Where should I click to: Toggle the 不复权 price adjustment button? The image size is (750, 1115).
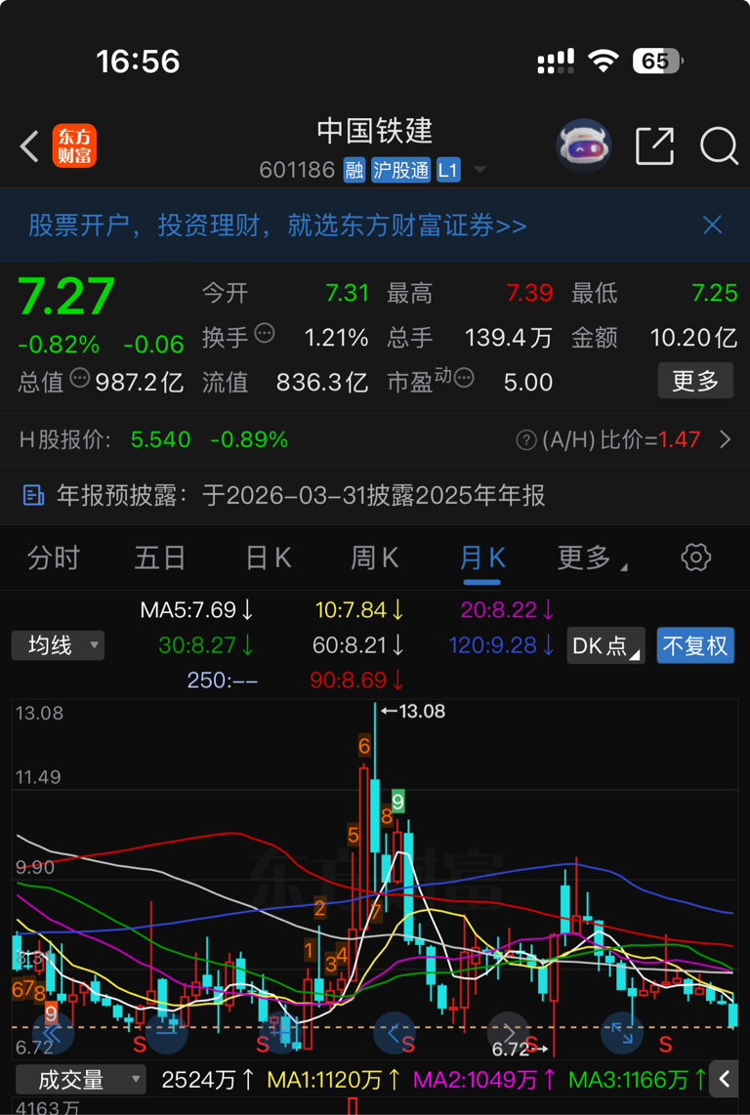(x=695, y=645)
